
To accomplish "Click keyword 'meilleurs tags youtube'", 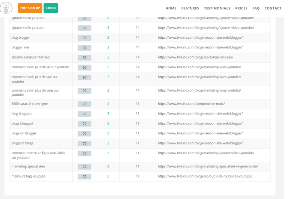I will [28, 176].
